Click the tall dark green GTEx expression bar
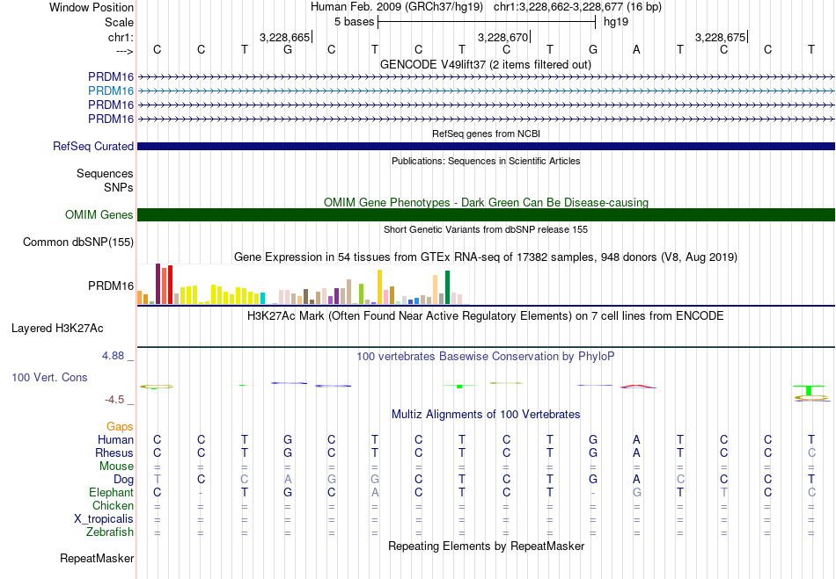 (x=447, y=287)
